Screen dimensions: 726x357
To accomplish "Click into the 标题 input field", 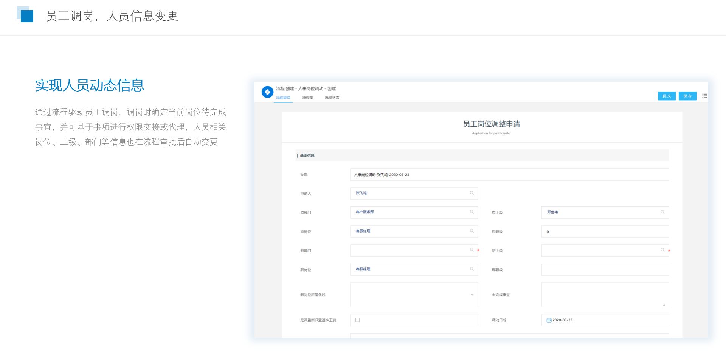I will point(509,175).
